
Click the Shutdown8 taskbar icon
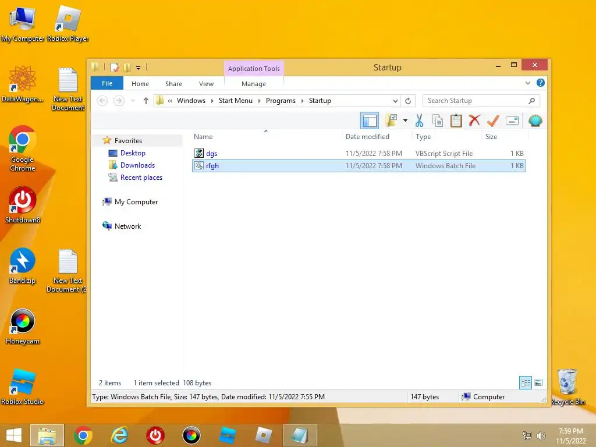click(x=155, y=435)
